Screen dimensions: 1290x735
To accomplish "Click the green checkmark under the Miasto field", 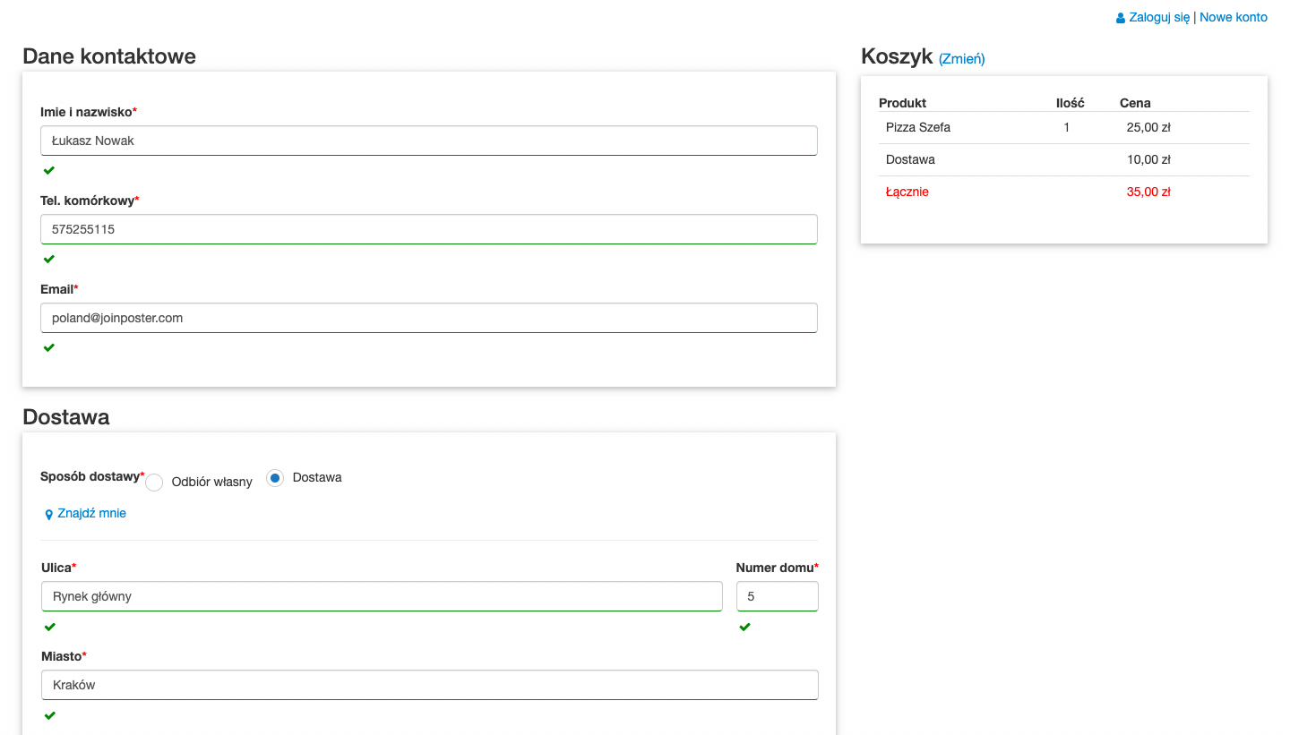I will [x=50, y=715].
